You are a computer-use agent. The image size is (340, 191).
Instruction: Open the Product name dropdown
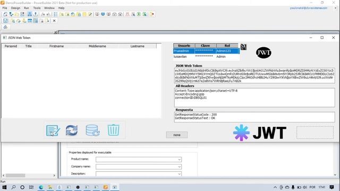[180, 160]
